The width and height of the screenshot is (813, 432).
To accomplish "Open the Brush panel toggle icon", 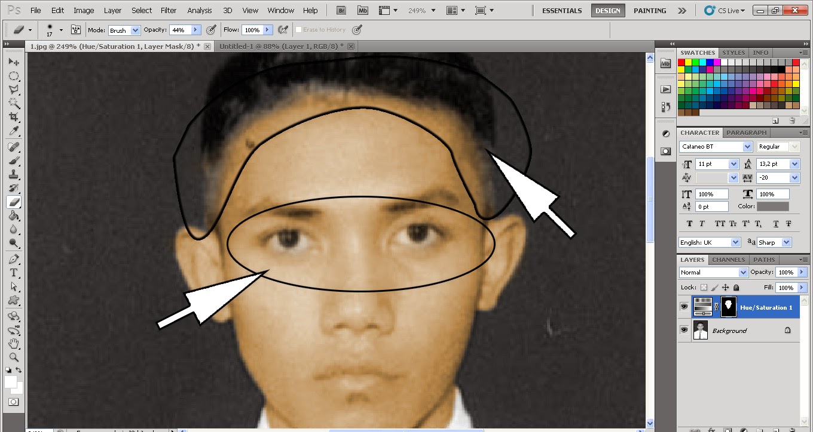I will tap(75, 30).
